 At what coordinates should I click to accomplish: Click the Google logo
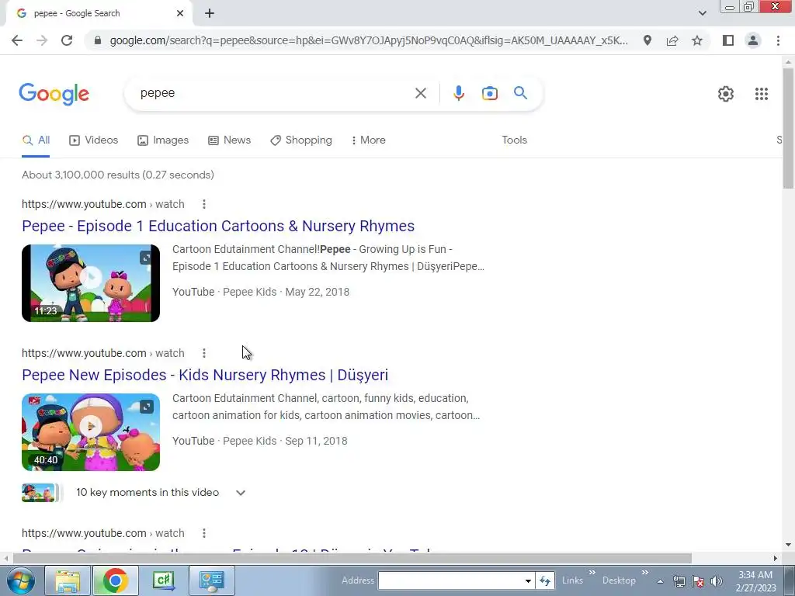click(54, 94)
